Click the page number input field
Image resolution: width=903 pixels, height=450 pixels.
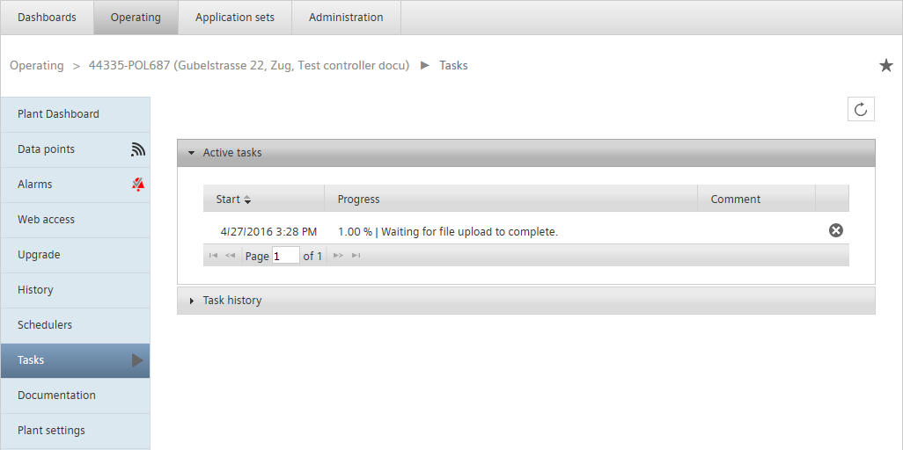coord(286,256)
